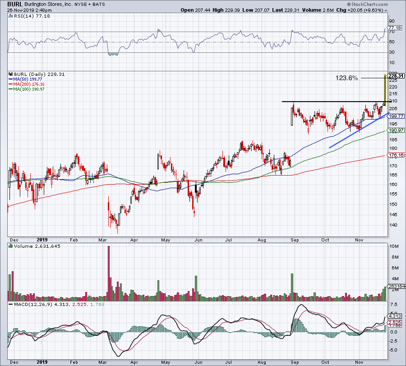
Task: Click the MA(100) 190.97 legend entry
Action: (26, 89)
